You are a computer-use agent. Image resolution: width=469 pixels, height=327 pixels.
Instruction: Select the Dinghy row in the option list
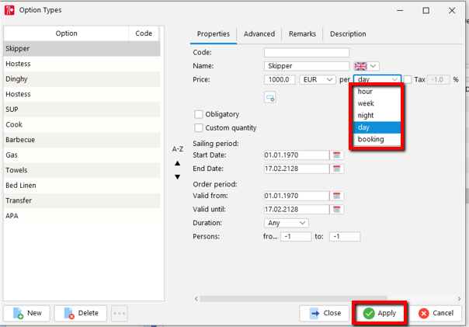coord(82,79)
